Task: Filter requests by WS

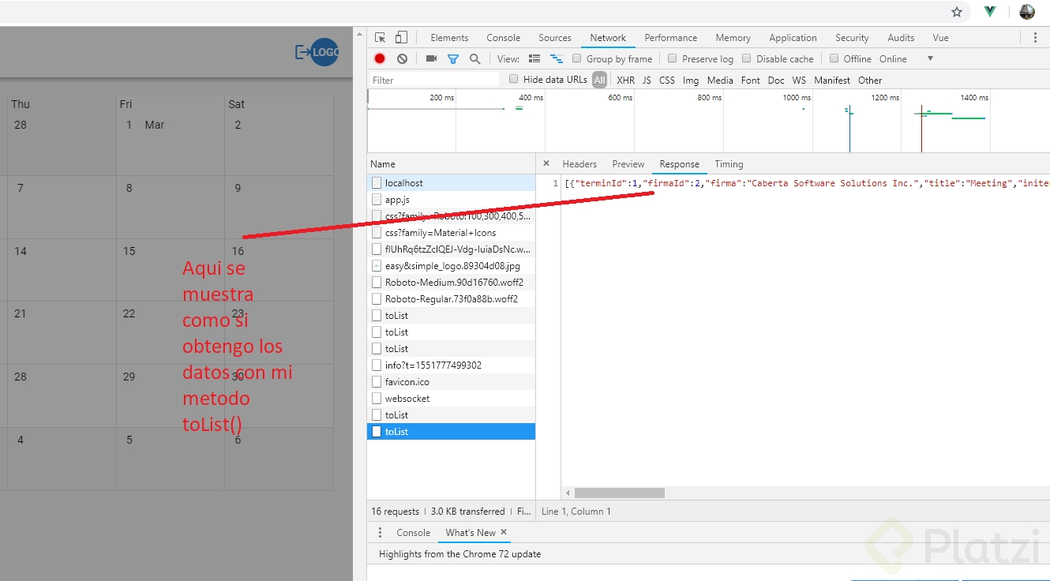Action: click(800, 80)
